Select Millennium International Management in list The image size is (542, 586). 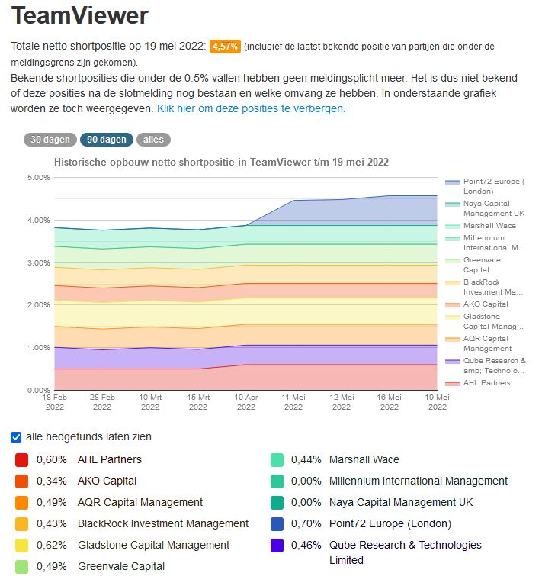(419, 481)
